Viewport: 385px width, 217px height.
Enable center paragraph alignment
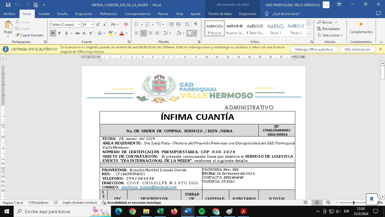[x=144, y=33]
